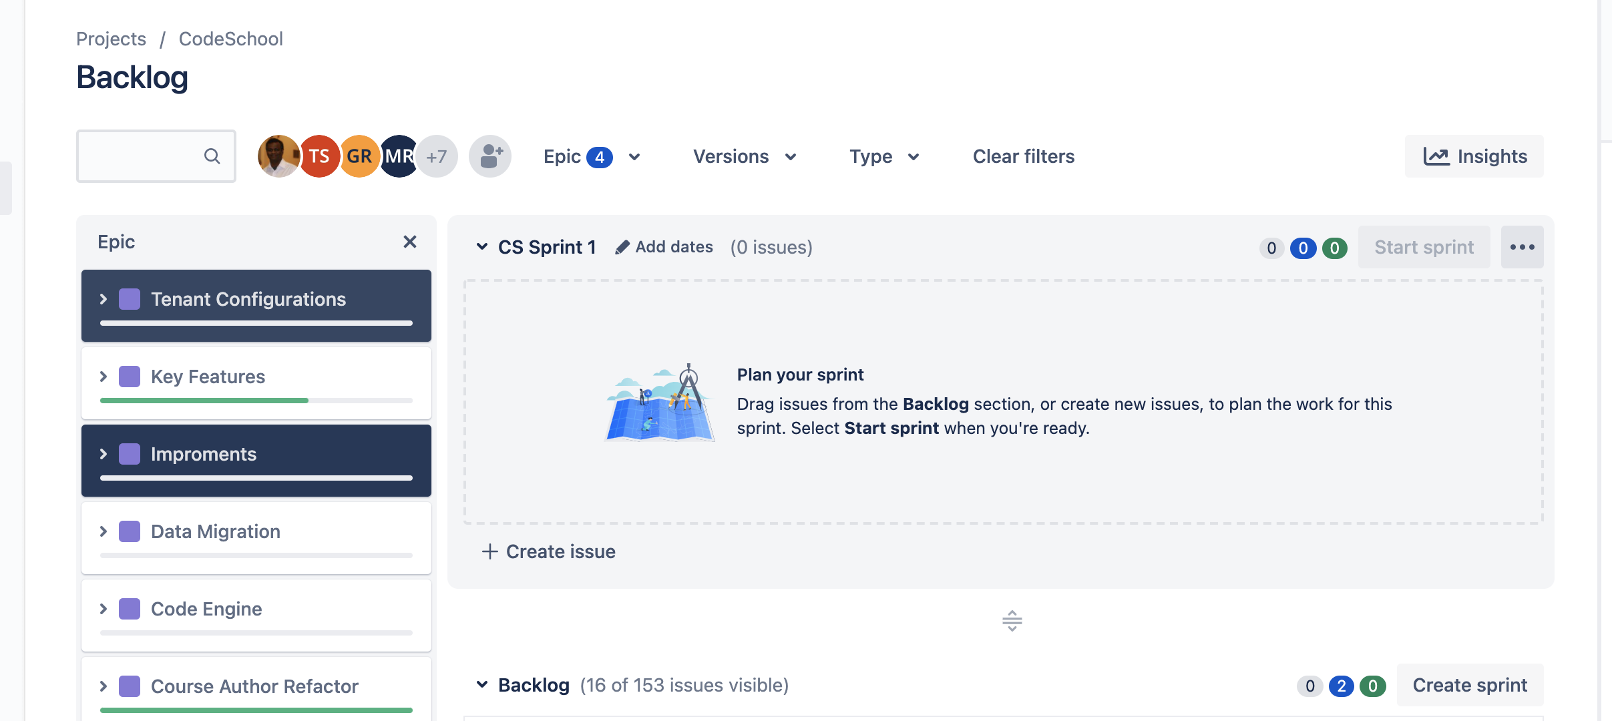The height and width of the screenshot is (721, 1612).
Task: Click Clear filters
Action: (1024, 156)
